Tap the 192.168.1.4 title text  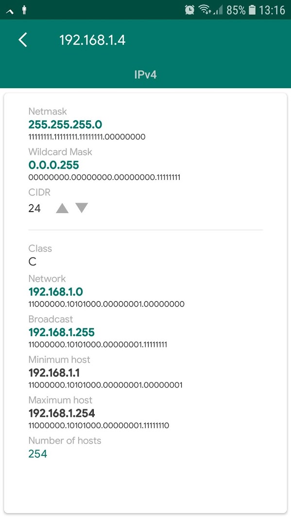[92, 40]
